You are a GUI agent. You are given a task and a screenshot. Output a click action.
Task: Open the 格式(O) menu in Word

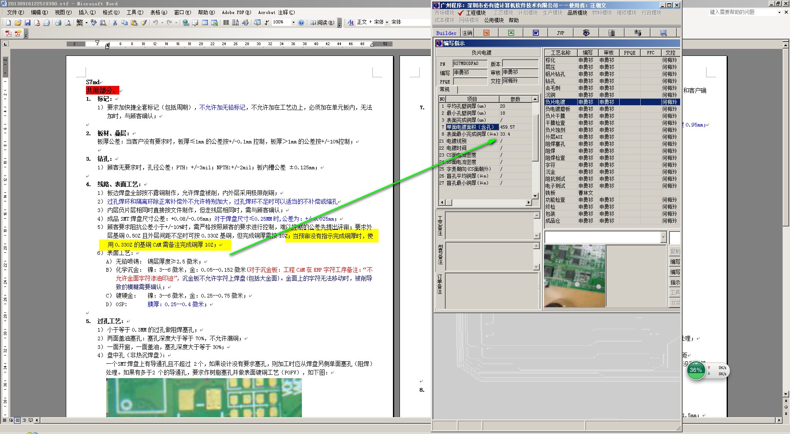111,12
